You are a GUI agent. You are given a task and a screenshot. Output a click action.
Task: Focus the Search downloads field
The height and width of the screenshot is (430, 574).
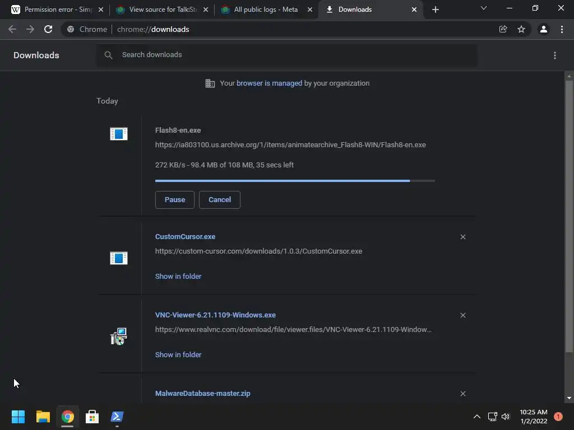(287, 55)
